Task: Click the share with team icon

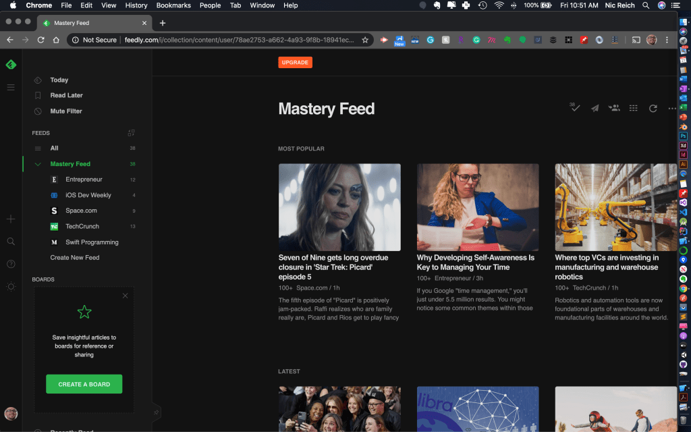Action: click(x=614, y=108)
